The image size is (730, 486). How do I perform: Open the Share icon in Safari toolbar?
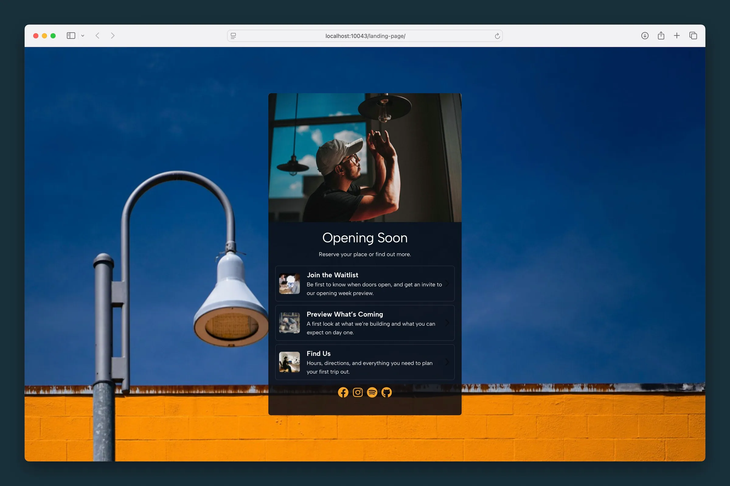coord(661,36)
